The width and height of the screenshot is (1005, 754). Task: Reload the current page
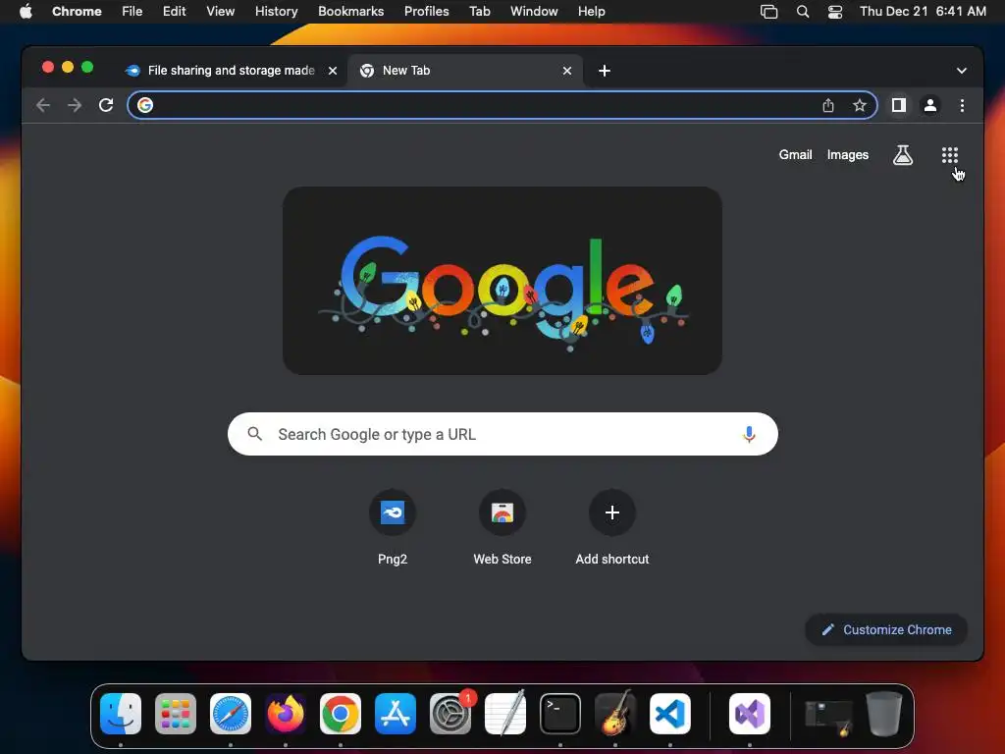point(106,105)
